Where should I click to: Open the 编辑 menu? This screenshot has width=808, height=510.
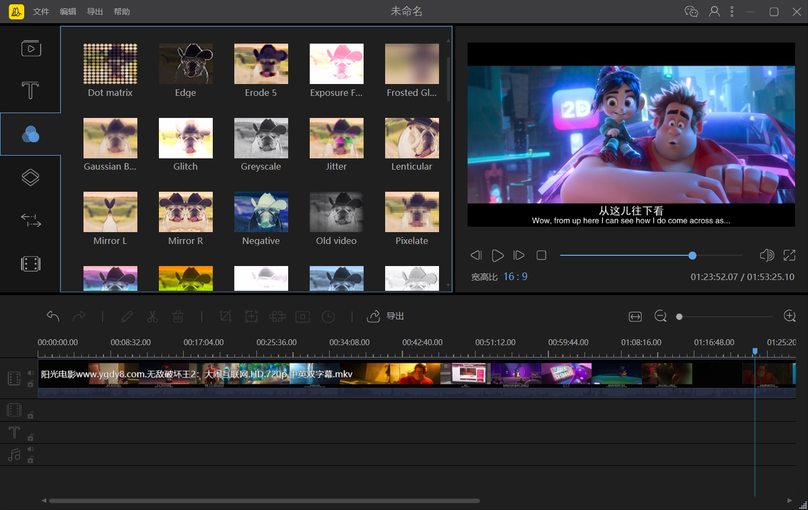[68, 11]
